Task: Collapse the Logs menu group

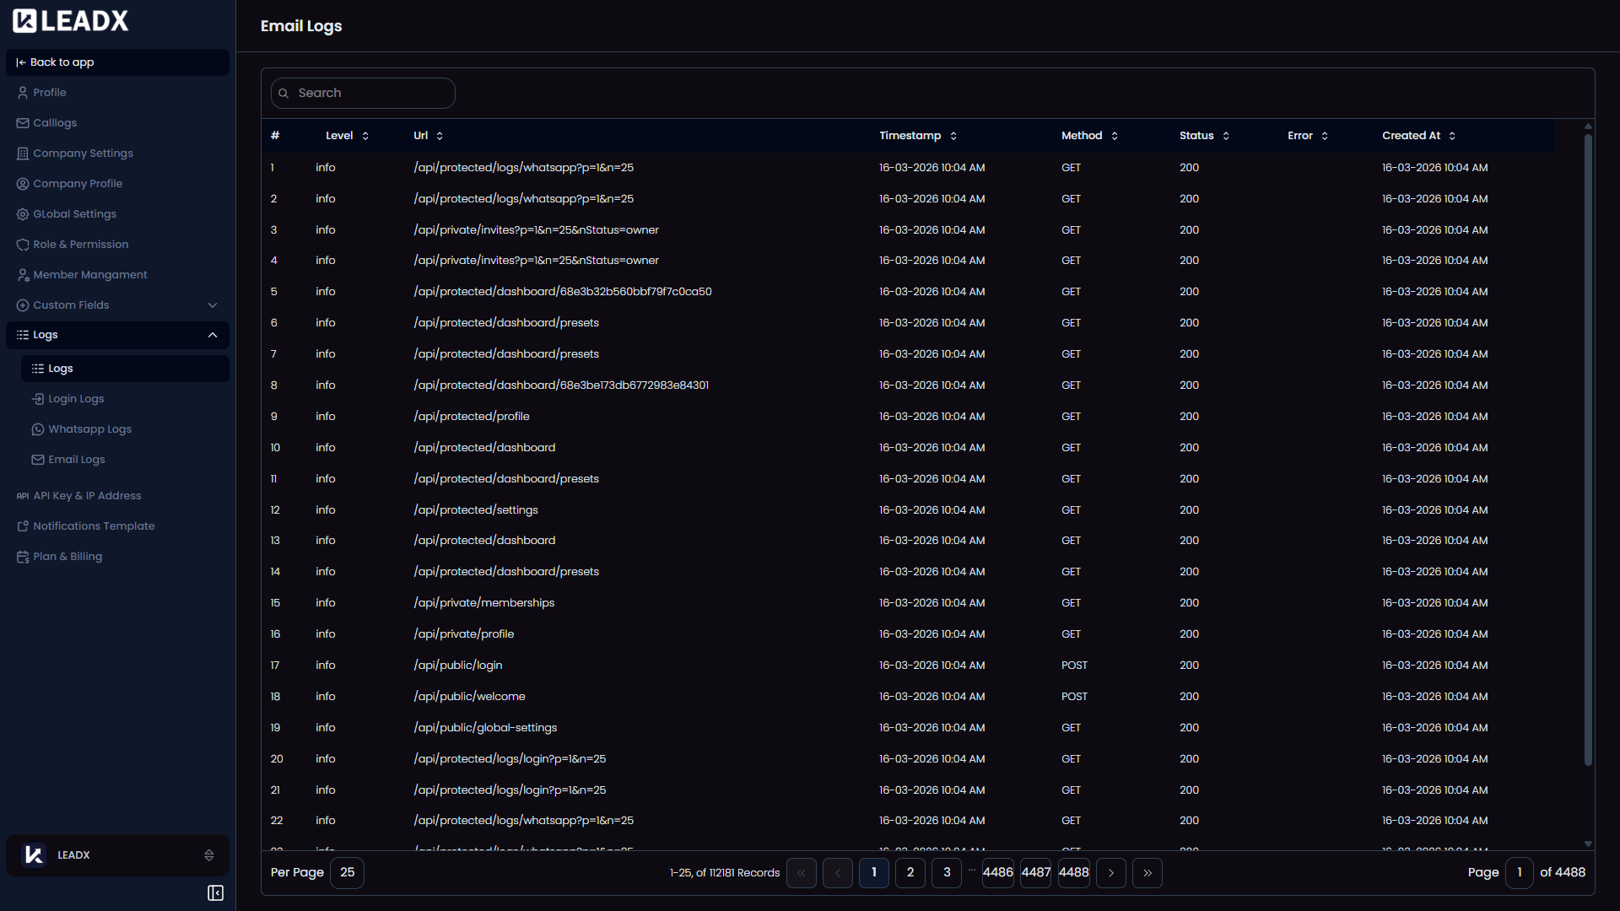Action: (213, 335)
